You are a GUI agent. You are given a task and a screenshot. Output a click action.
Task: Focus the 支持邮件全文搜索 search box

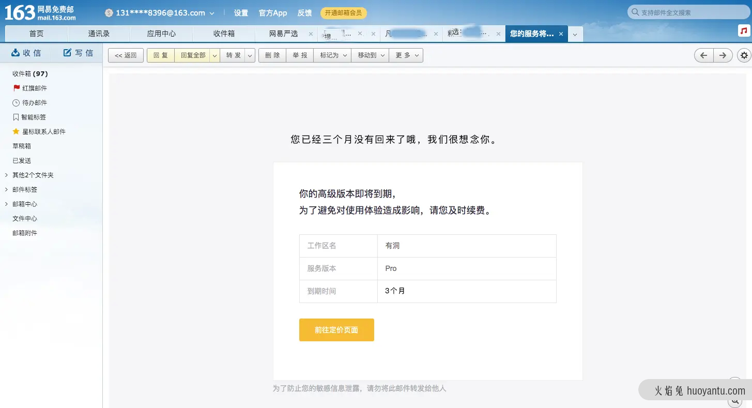pyautogui.click(x=687, y=12)
